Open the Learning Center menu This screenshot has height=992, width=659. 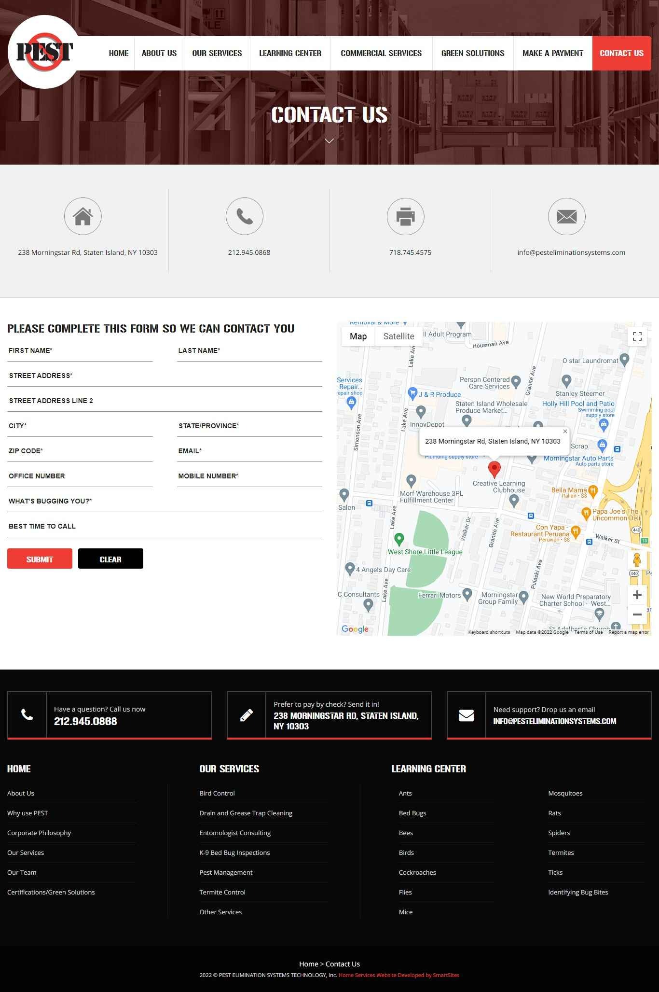(290, 54)
